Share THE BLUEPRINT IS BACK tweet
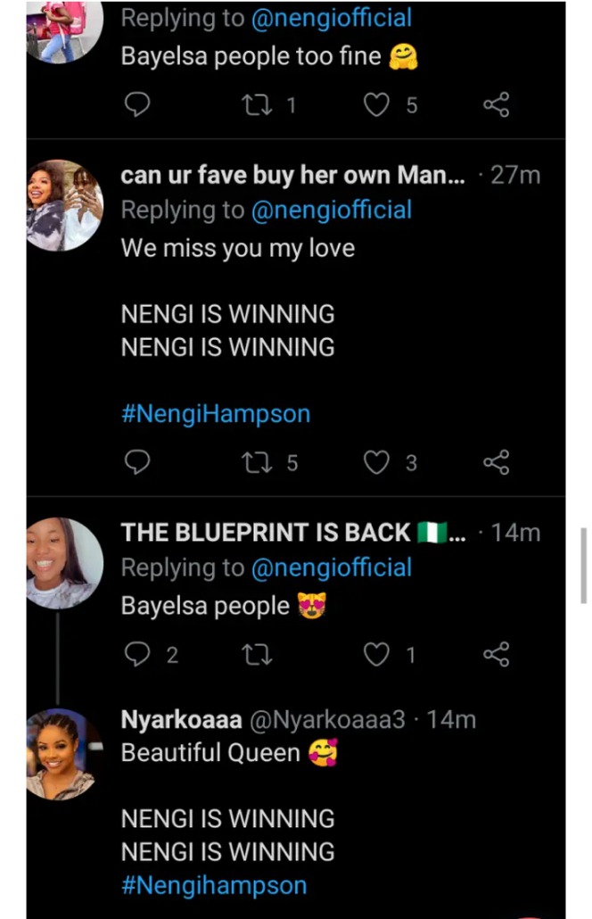 click(x=496, y=655)
